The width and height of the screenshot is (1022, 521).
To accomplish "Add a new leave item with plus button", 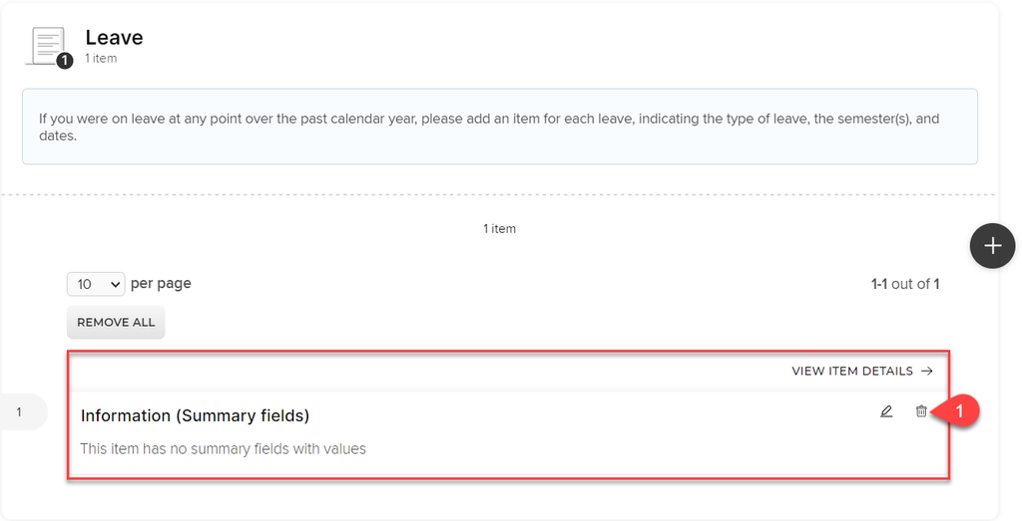I will pyautogui.click(x=992, y=246).
